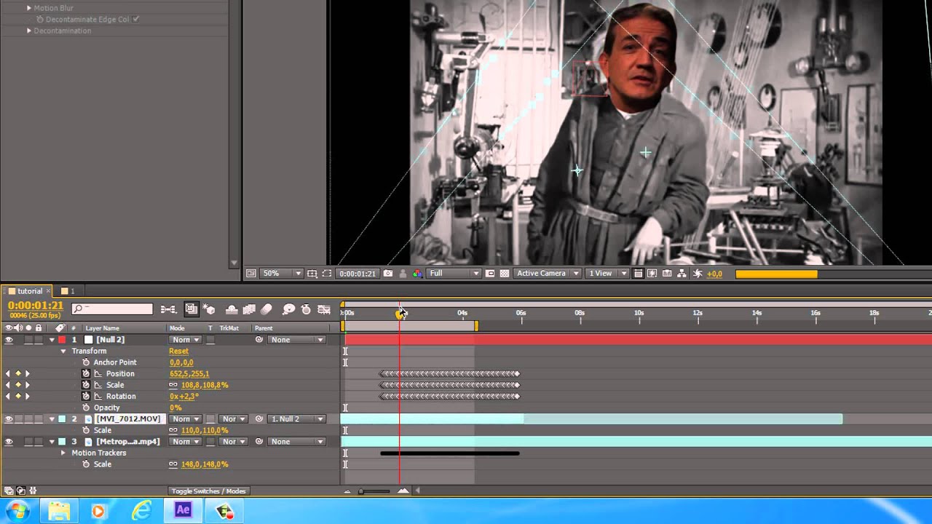Expand the Motion Trackers group

click(x=63, y=453)
